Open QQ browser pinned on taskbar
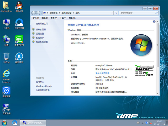The height and width of the screenshot is (126, 168). [15, 123]
